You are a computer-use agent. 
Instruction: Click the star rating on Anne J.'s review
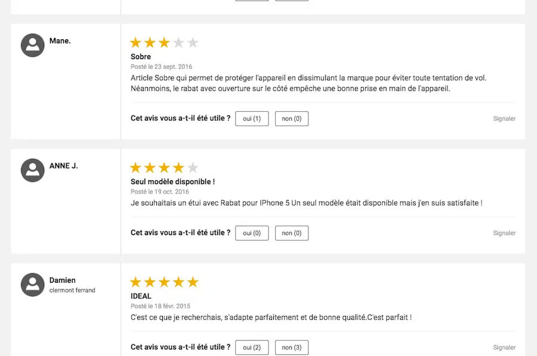(x=164, y=168)
